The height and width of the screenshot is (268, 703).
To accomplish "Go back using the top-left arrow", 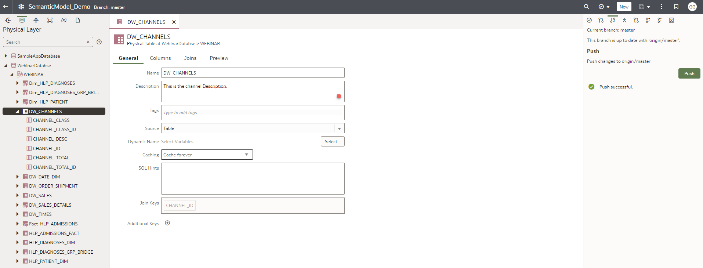I will click(x=6, y=7).
